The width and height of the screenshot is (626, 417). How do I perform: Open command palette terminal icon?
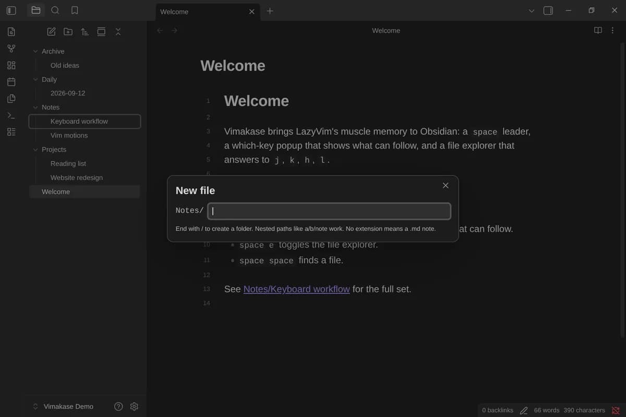coord(11,115)
